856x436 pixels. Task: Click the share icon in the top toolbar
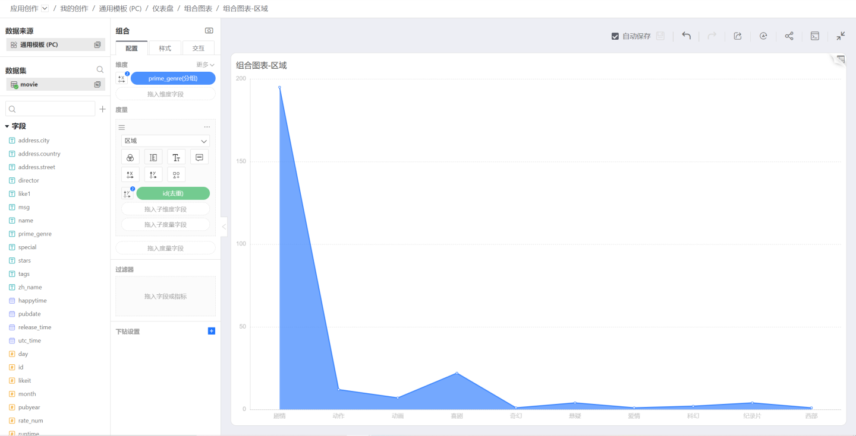pos(789,36)
